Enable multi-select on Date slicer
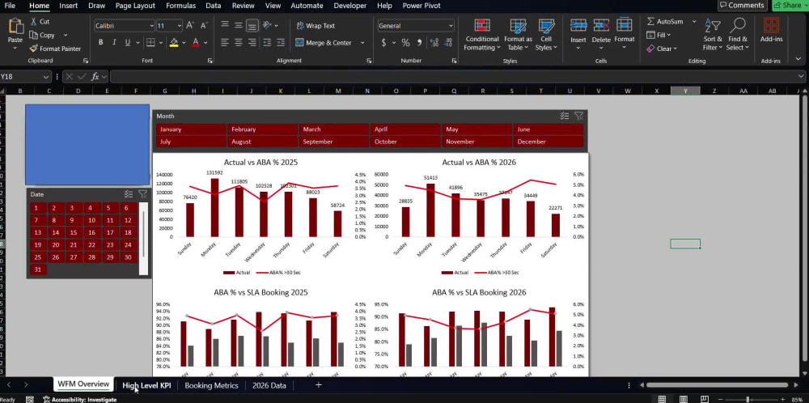809x403 pixels. 129,194
